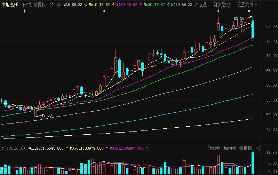Viewport: 278px width, 175px height.
Task: Click the up-down arrow marker near the right
Action: (x=218, y=11)
